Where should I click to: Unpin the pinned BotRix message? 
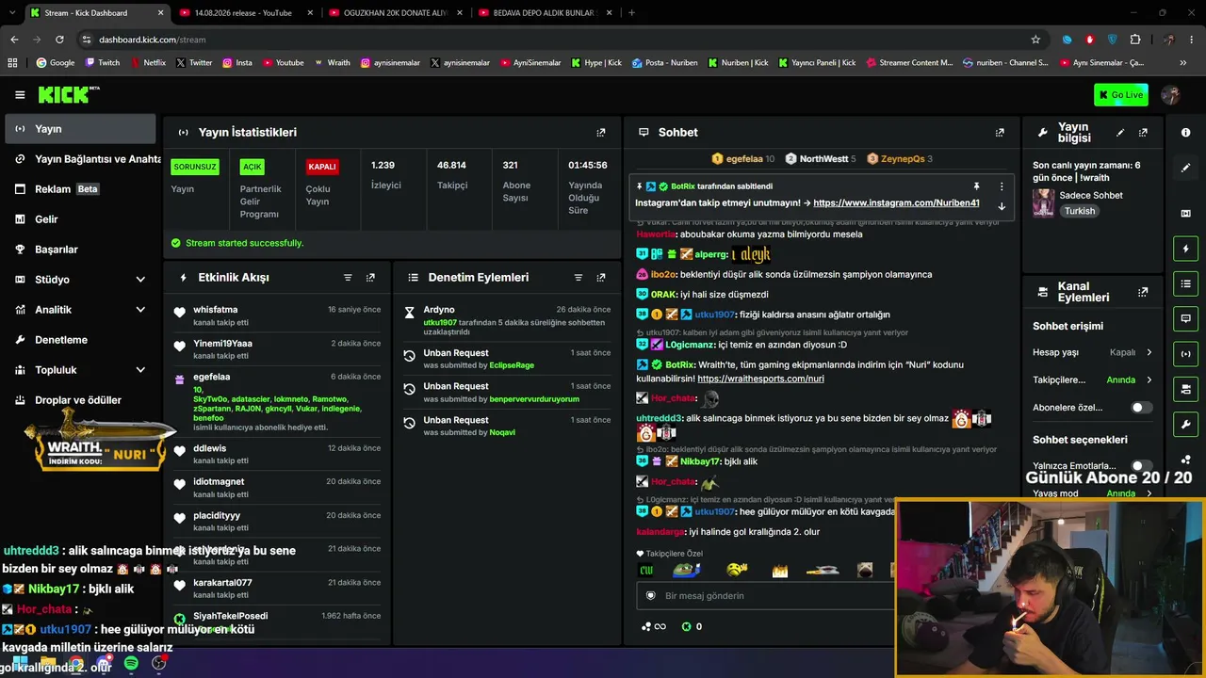976,186
